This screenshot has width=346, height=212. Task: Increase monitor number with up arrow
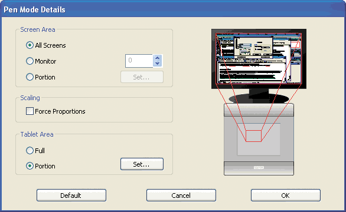(157, 58)
